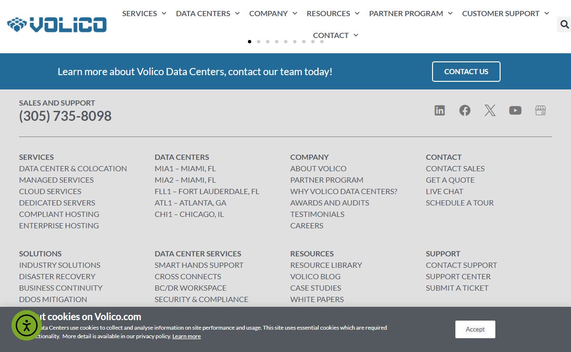Call the (305) 735-8098 phone number

point(65,116)
